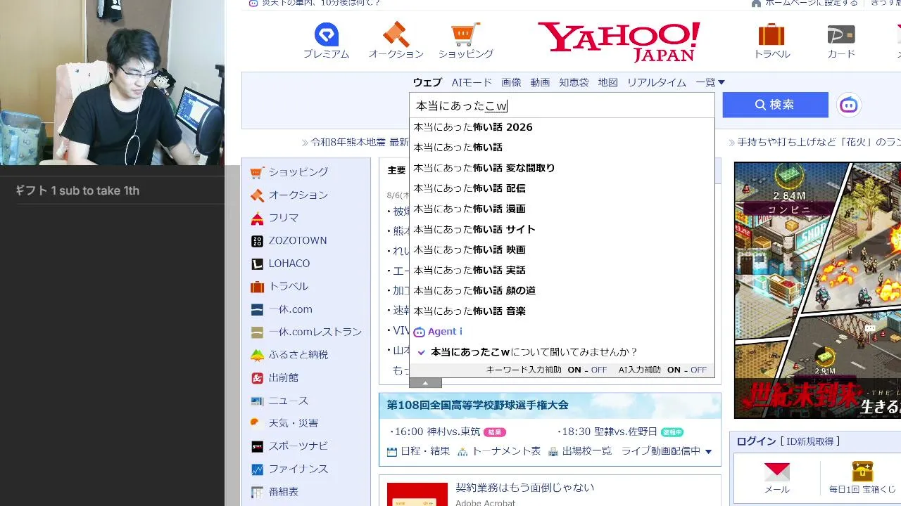Click the スポーツナビ icon in the sidebar
The height and width of the screenshot is (506, 901).
257,446
